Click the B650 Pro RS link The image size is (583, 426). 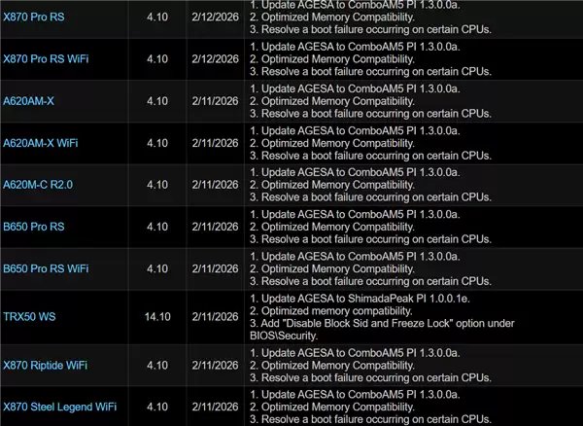tap(34, 226)
